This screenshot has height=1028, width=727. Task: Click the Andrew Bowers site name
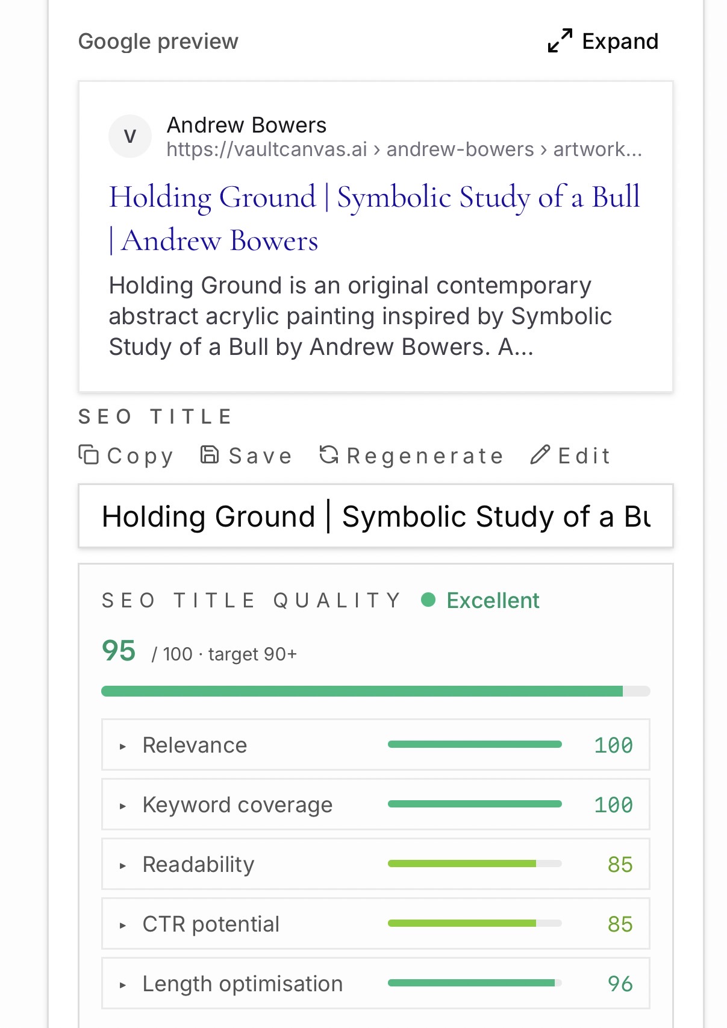pyautogui.click(x=246, y=125)
